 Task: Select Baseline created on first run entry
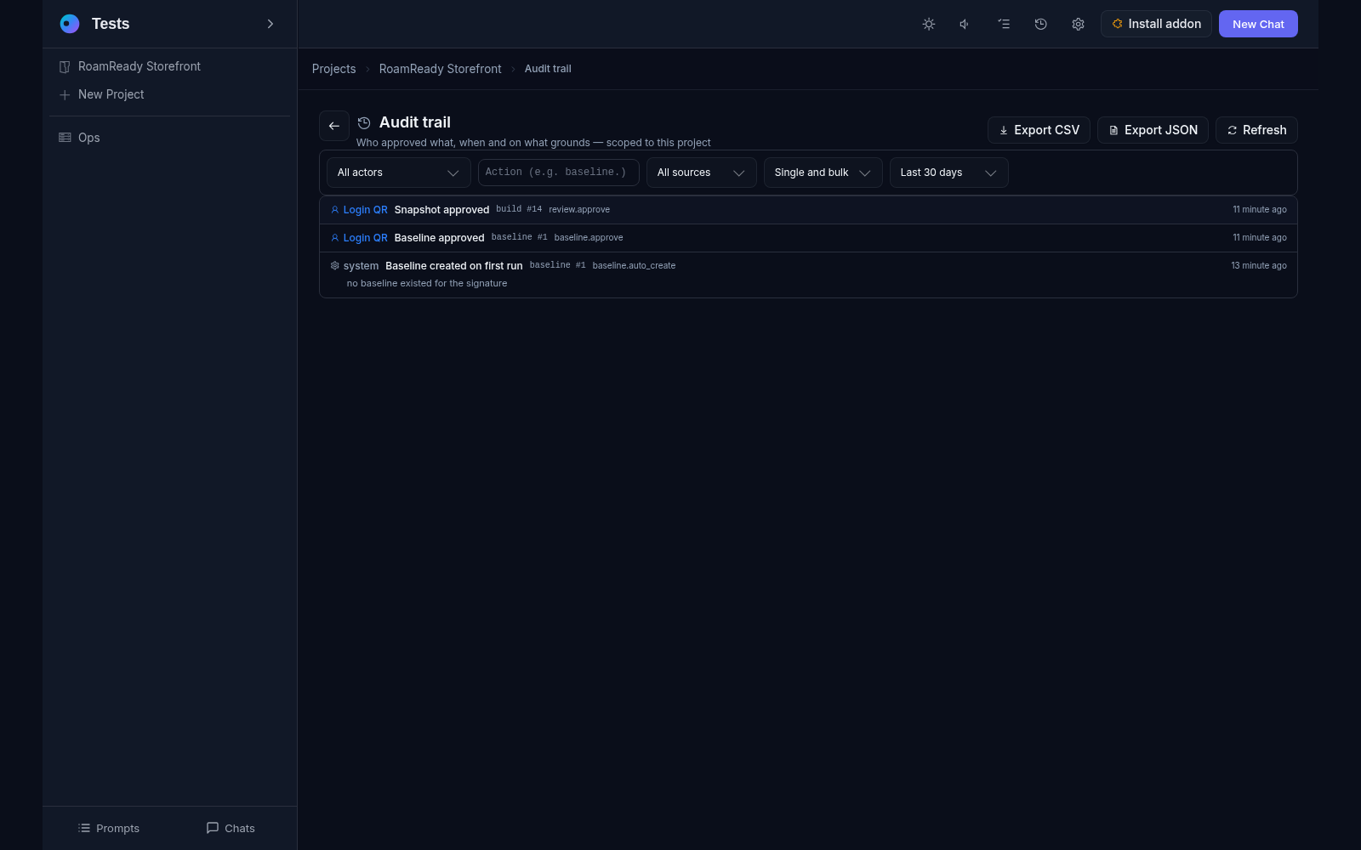point(453,266)
